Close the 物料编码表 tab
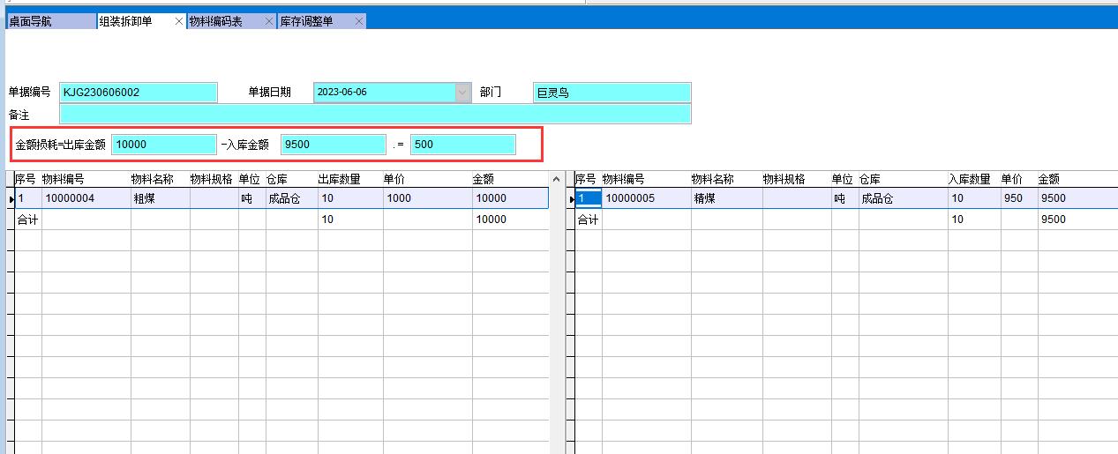Screen dimensions: 1118x454 (269, 21)
